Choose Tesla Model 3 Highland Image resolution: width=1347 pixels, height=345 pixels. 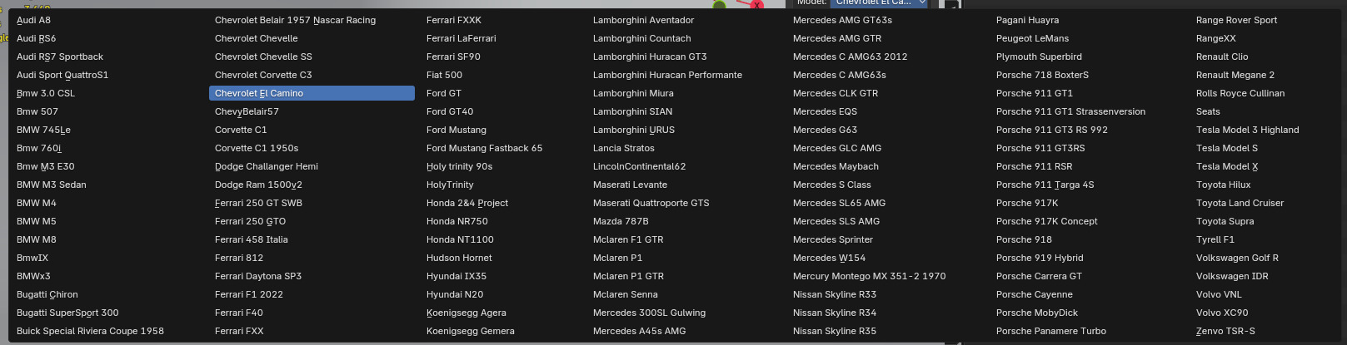[x=1247, y=130]
